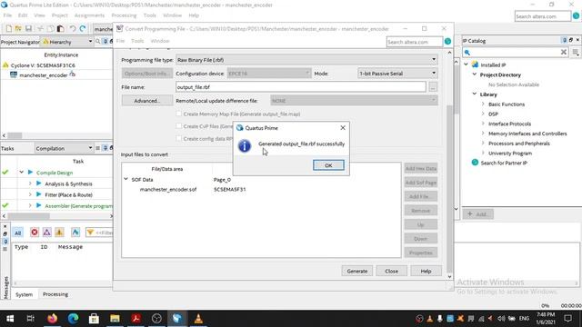Click the Paste toolbar icon

pyautogui.click(x=61, y=28)
